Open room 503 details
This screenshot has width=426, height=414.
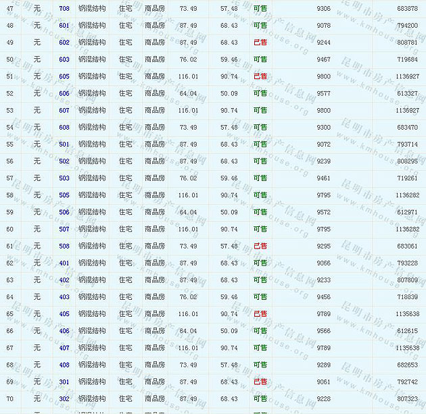pyautogui.click(x=64, y=178)
